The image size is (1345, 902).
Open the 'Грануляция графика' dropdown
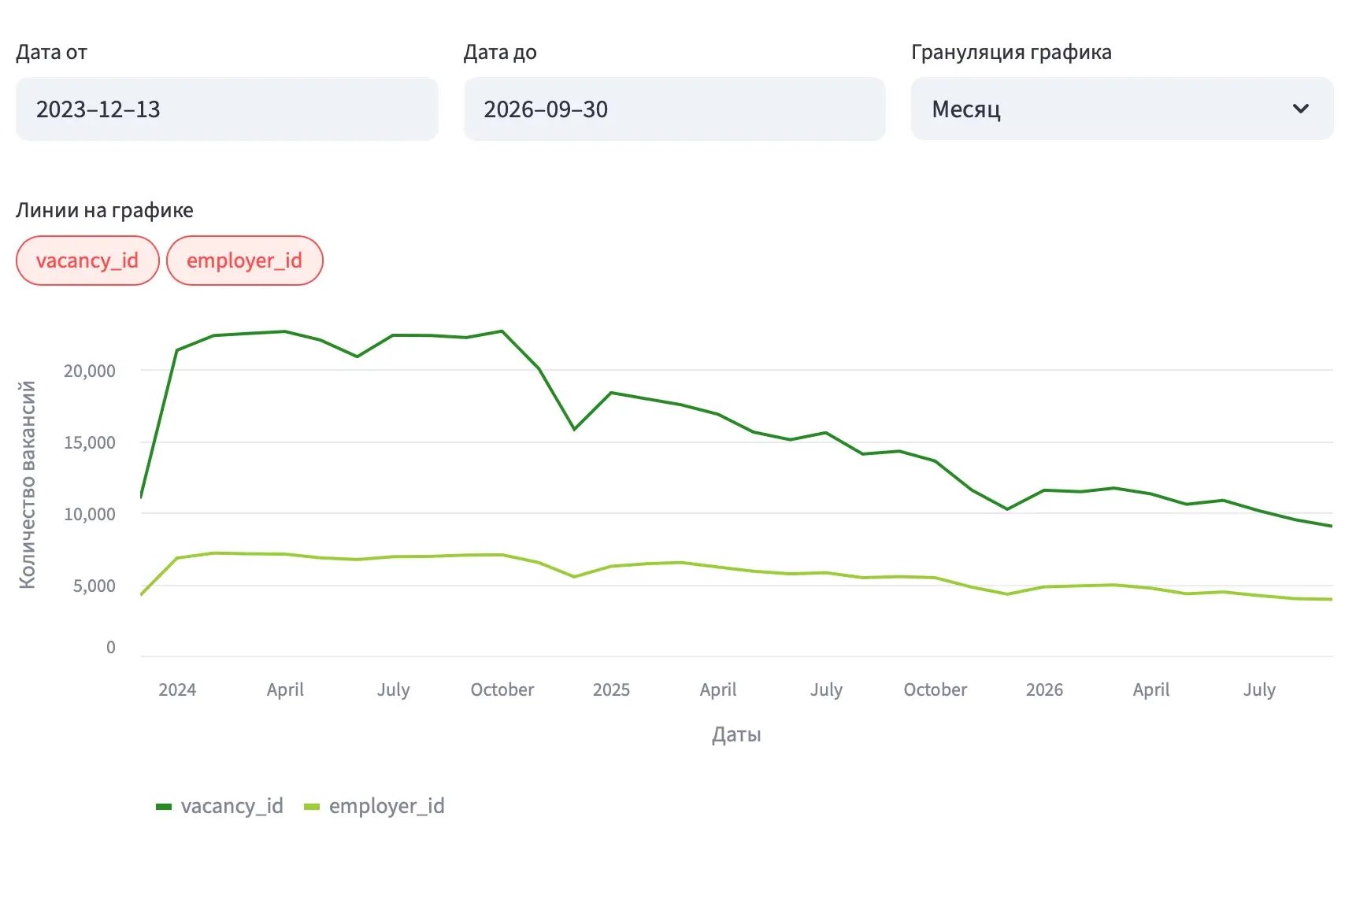[1122, 109]
